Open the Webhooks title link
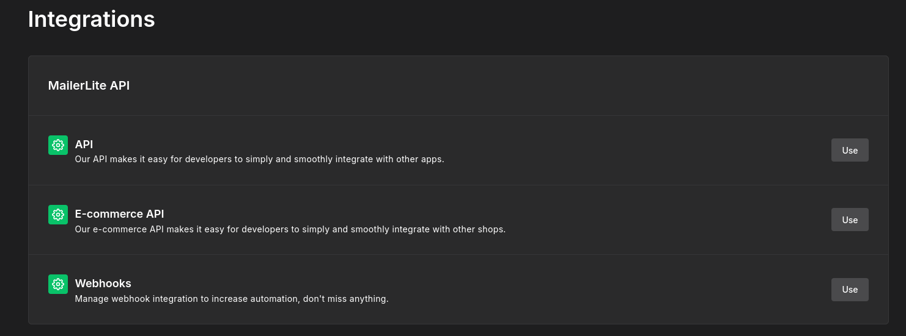 point(103,284)
